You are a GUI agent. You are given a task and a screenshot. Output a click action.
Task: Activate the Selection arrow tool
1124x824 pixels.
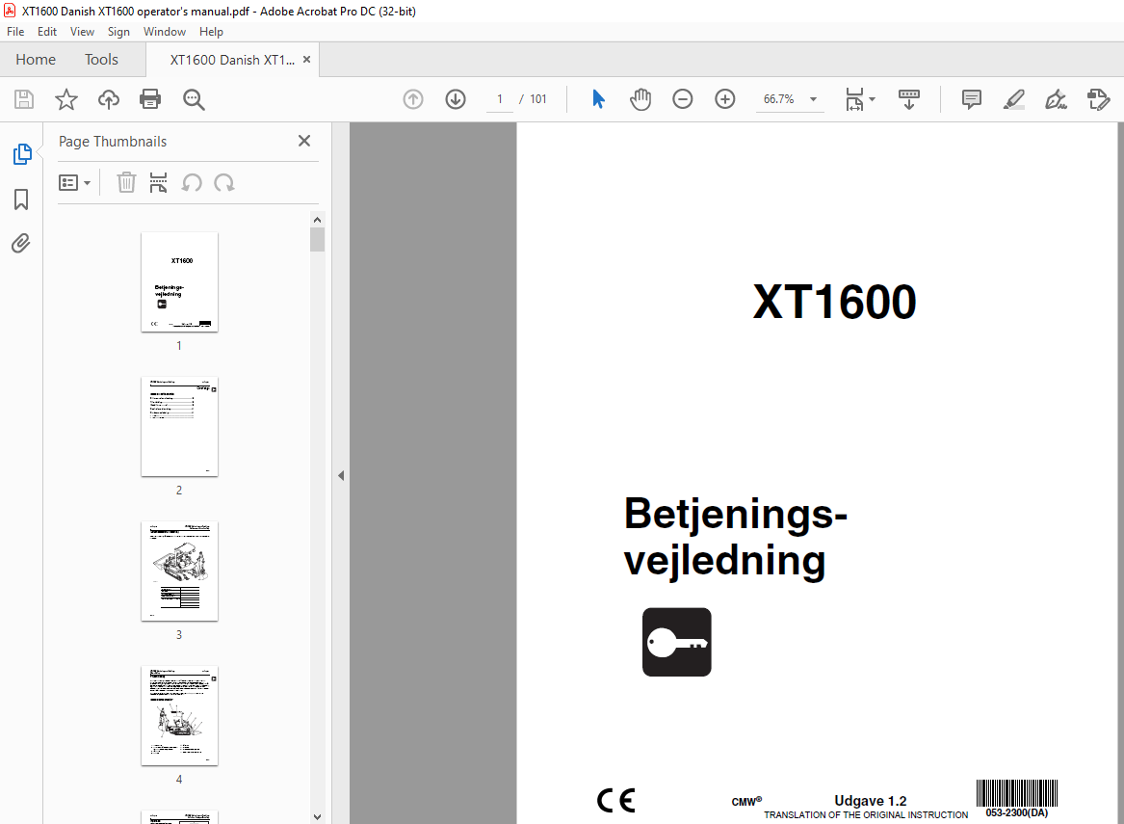598,99
